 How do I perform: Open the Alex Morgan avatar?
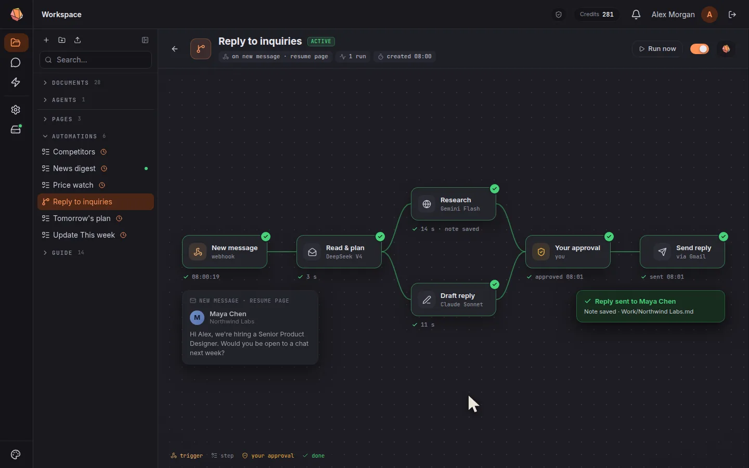tap(710, 15)
